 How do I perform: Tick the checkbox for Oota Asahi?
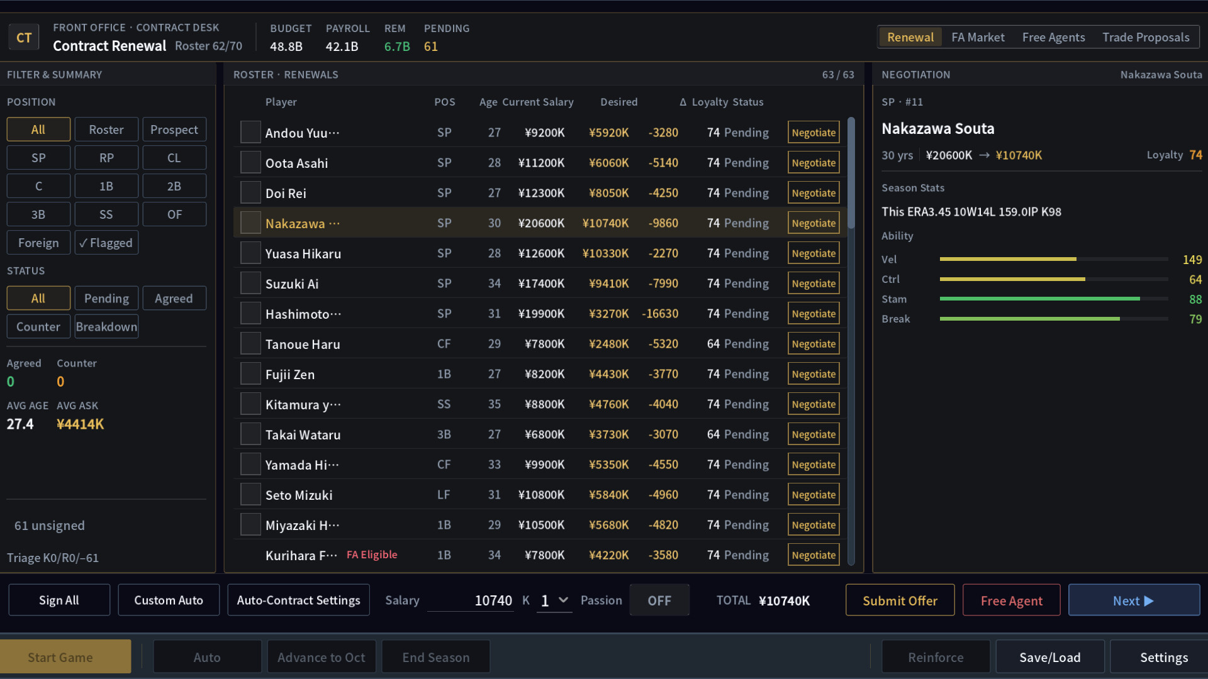pos(250,163)
